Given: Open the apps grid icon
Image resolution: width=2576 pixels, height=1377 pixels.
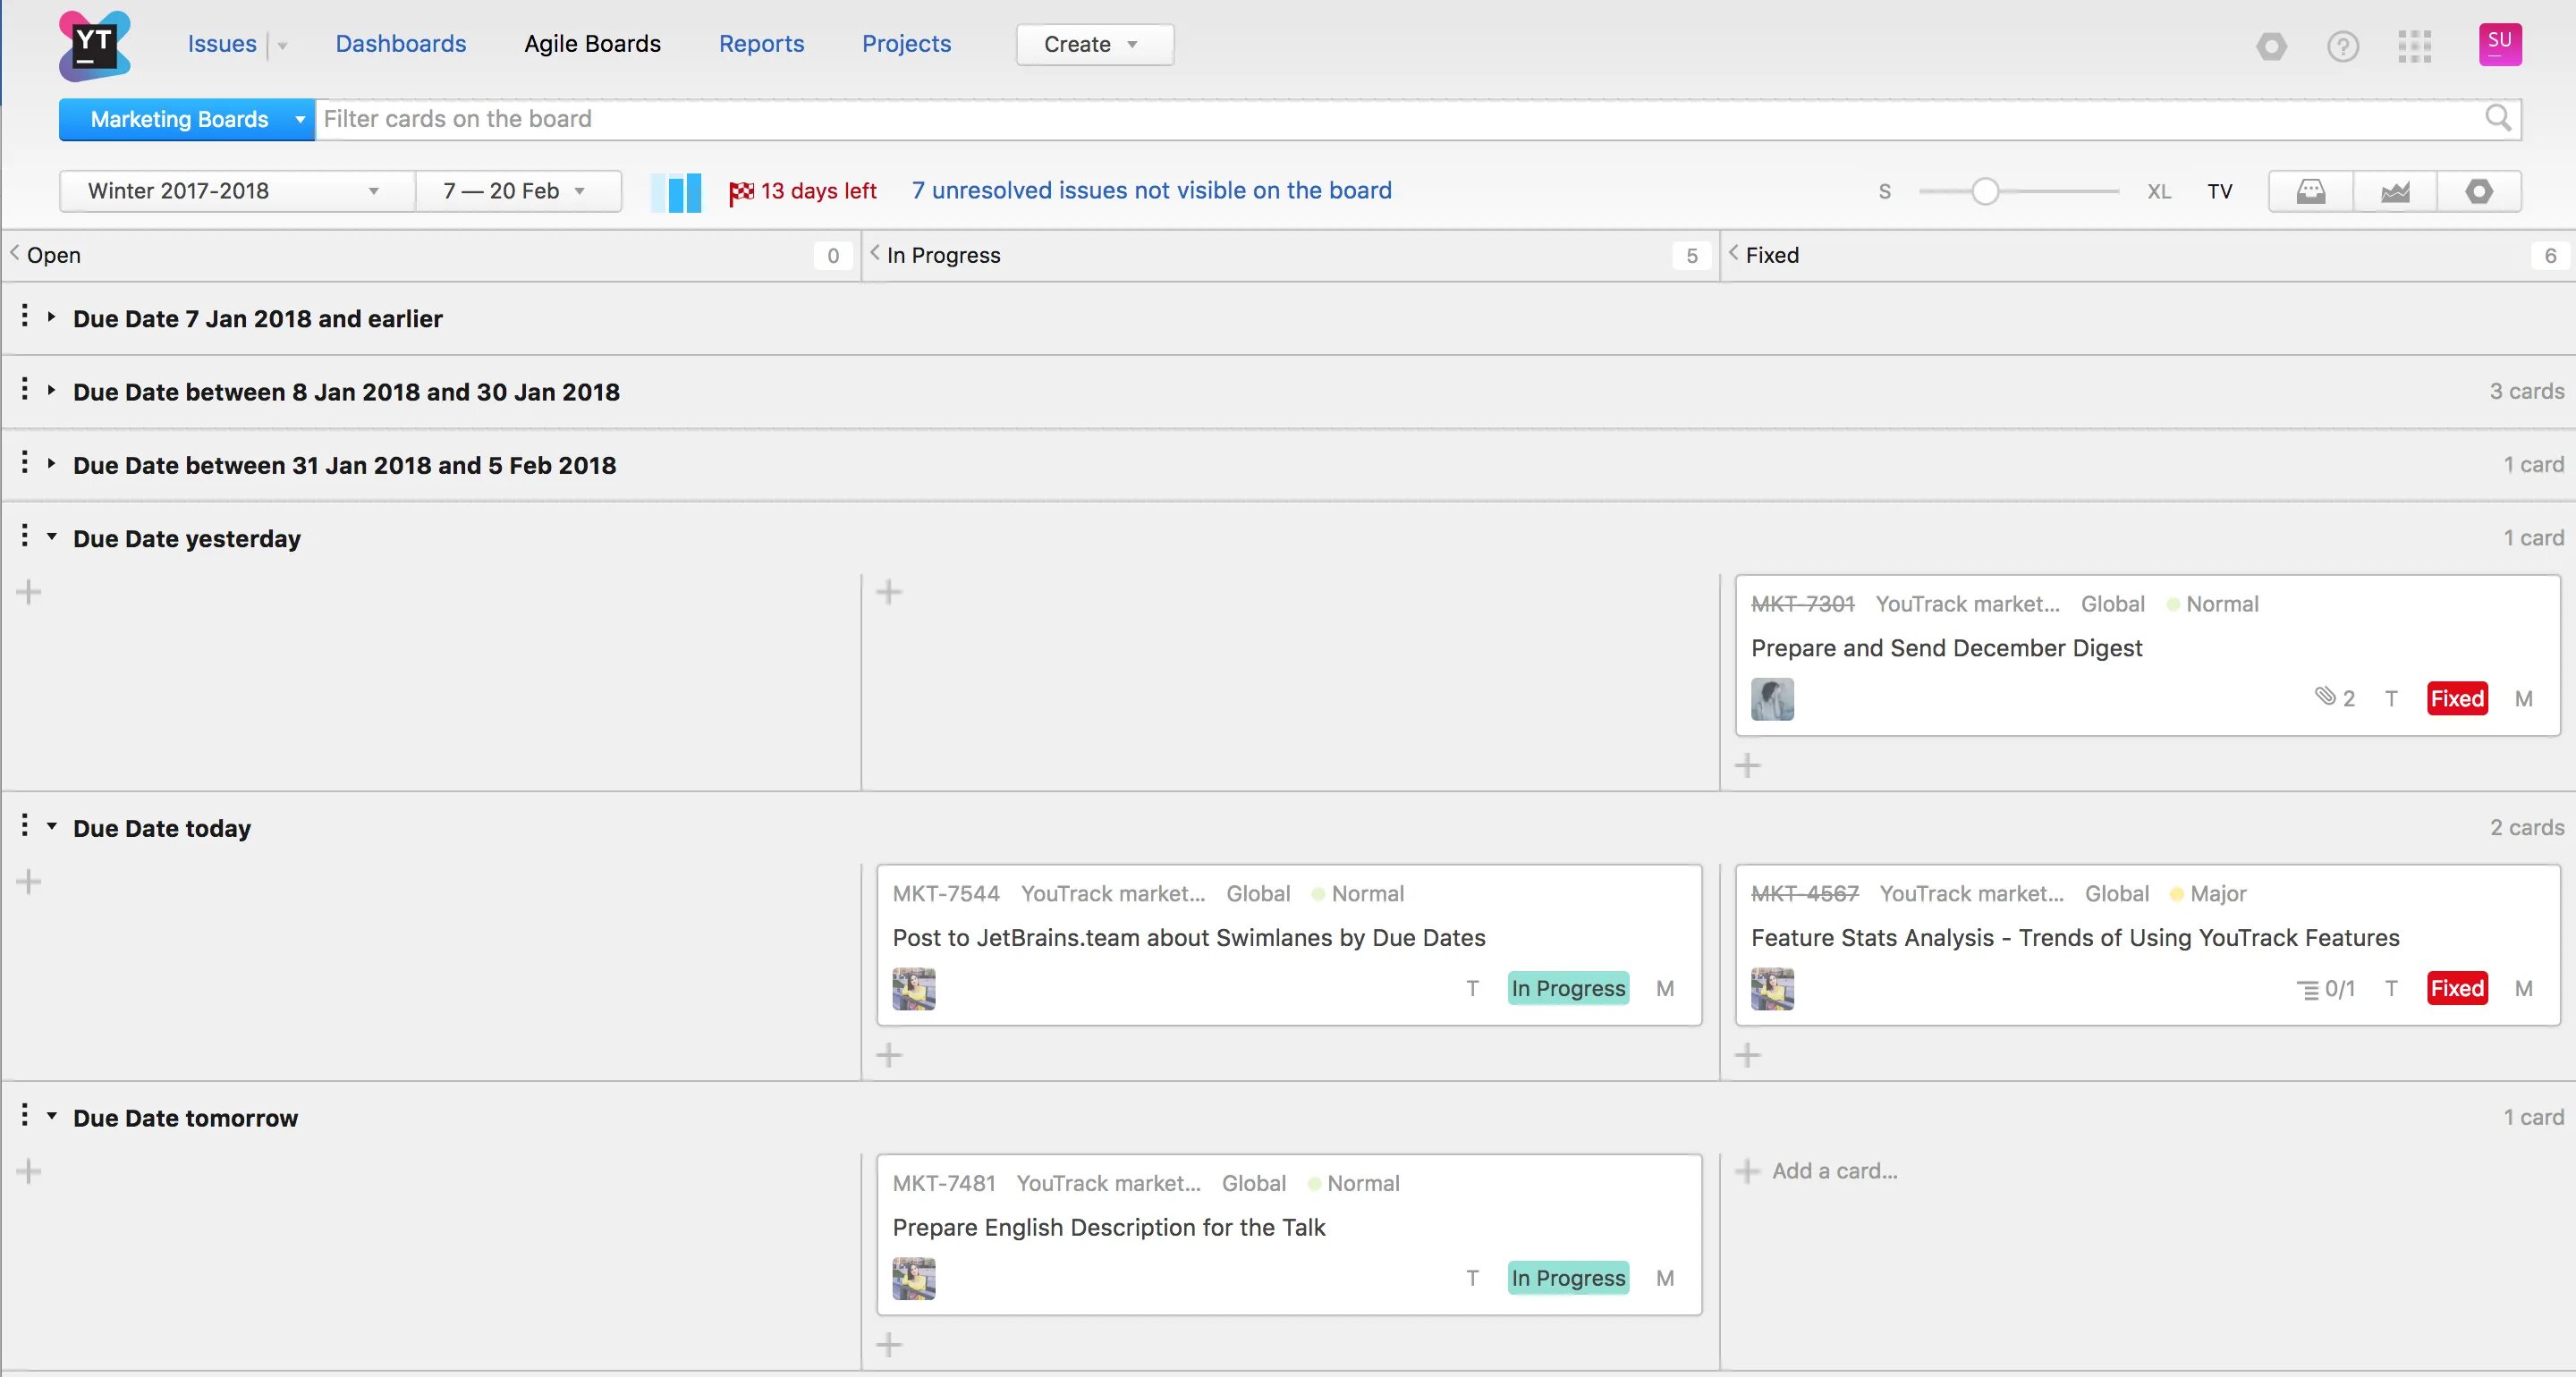Looking at the screenshot, I should pyautogui.click(x=2414, y=46).
